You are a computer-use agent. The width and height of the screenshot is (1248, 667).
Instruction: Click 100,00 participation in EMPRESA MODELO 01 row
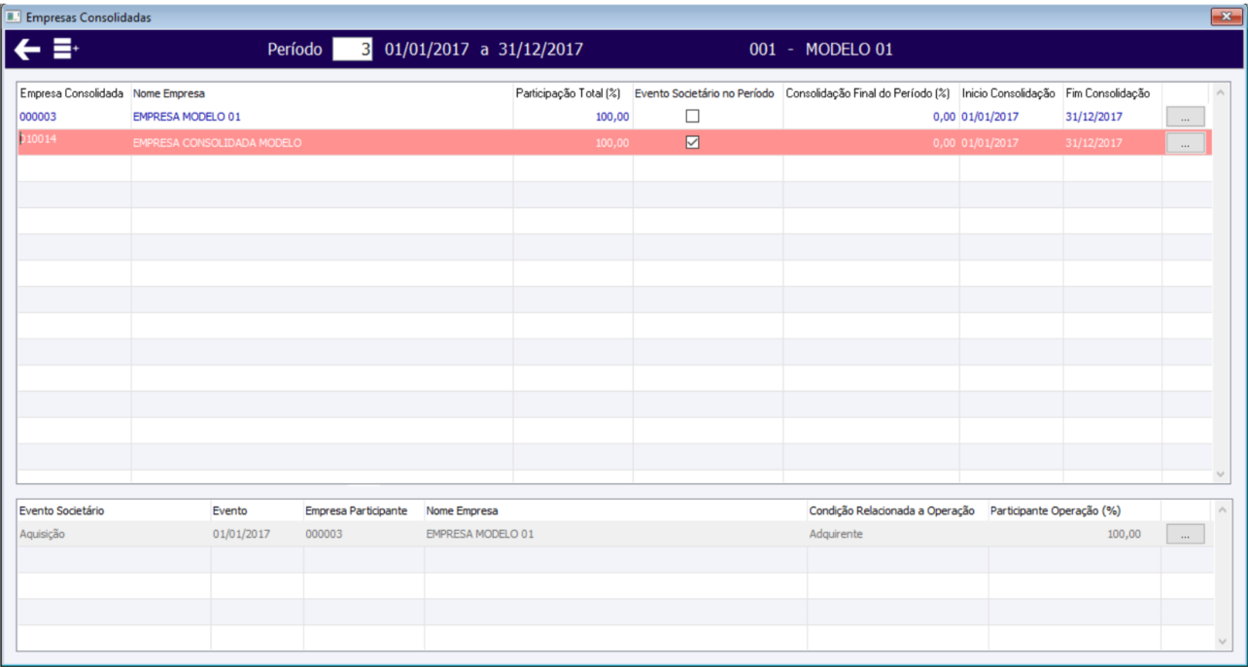(x=612, y=117)
